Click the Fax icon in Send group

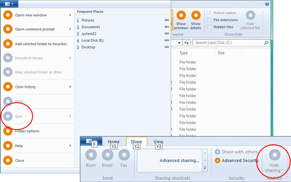click(x=124, y=155)
